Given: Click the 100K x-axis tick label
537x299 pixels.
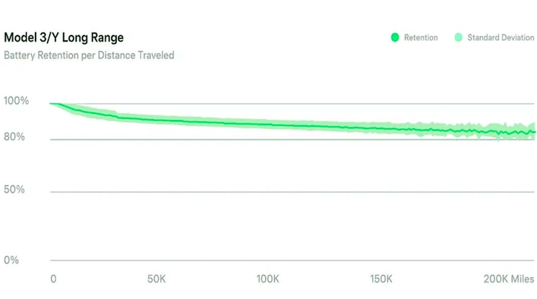Looking at the screenshot, I should point(268,279).
